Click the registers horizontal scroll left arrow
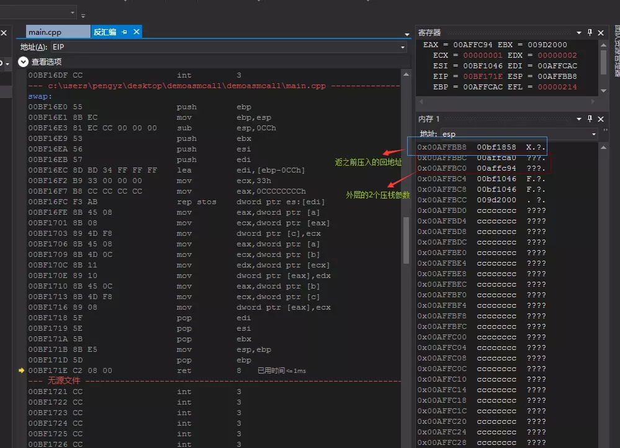 (x=421, y=102)
